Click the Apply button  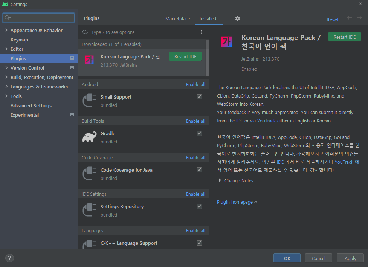tap(350, 258)
